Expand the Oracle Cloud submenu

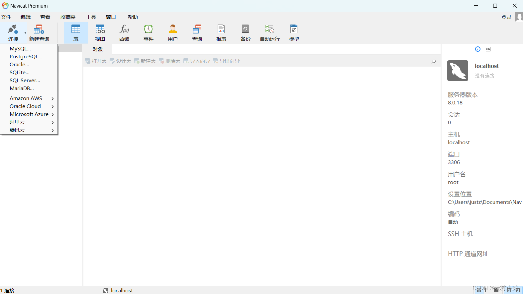pos(29,106)
